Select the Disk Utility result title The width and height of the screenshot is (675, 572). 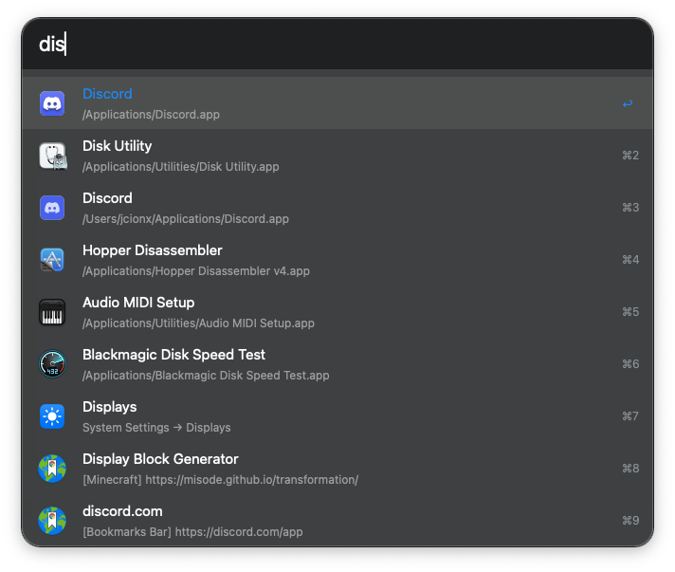[x=117, y=146]
